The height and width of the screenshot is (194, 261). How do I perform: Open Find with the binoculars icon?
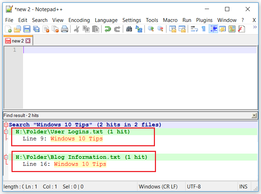(129, 29)
